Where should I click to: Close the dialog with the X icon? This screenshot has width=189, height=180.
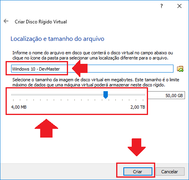(179, 6)
